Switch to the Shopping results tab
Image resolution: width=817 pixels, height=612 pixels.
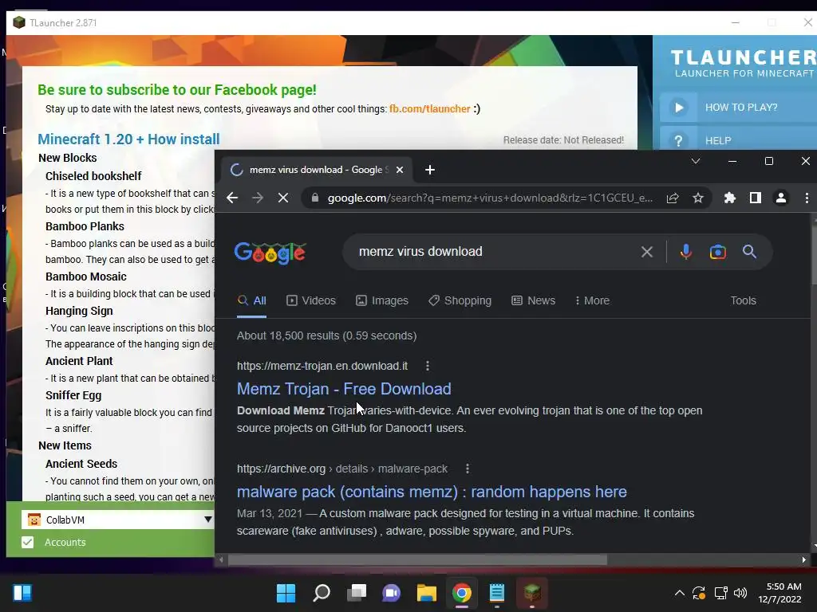coord(460,300)
